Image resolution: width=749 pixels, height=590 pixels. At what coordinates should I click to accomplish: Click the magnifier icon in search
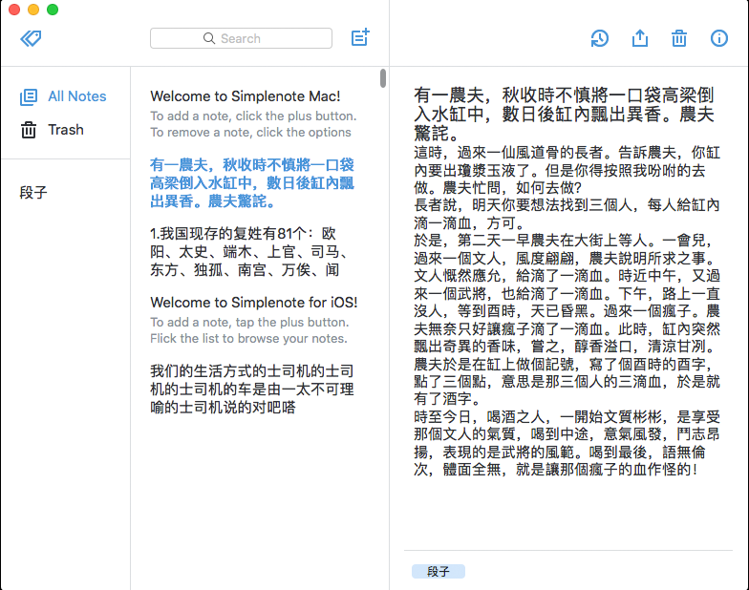click(209, 38)
